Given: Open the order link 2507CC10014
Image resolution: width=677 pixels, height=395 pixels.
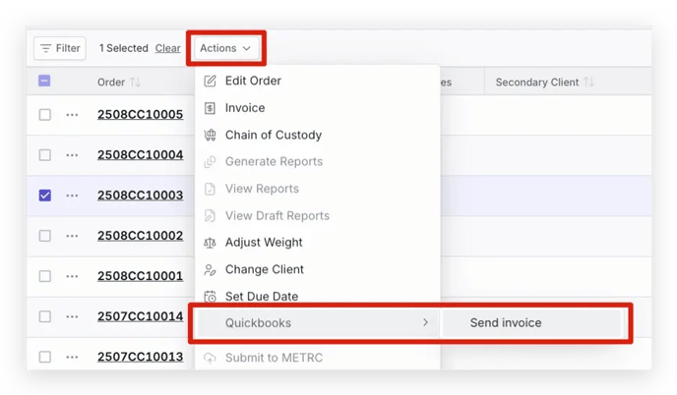Looking at the screenshot, I should [141, 316].
